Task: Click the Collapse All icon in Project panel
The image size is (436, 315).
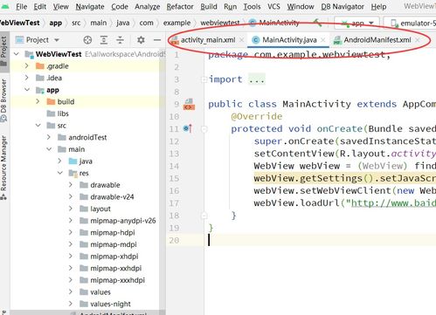Action: [x=120, y=40]
